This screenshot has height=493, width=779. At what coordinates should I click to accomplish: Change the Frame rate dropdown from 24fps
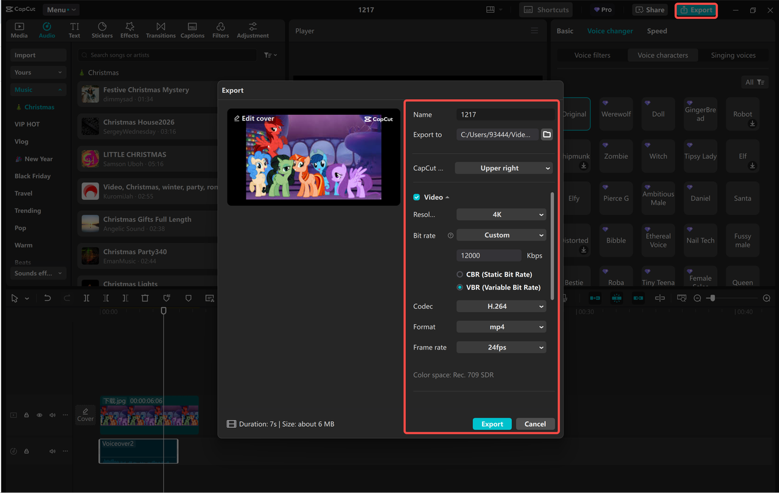(501, 347)
